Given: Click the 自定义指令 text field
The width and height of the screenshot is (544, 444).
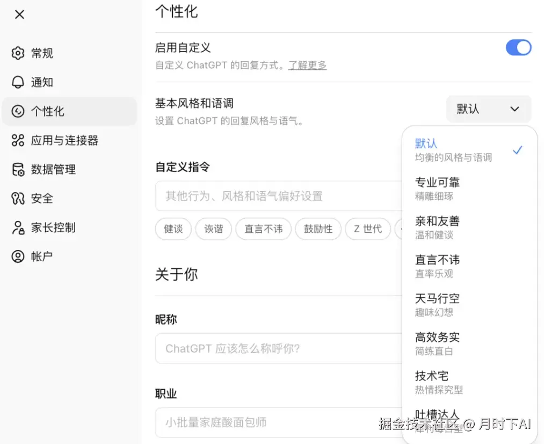Looking at the screenshot, I should [278, 196].
